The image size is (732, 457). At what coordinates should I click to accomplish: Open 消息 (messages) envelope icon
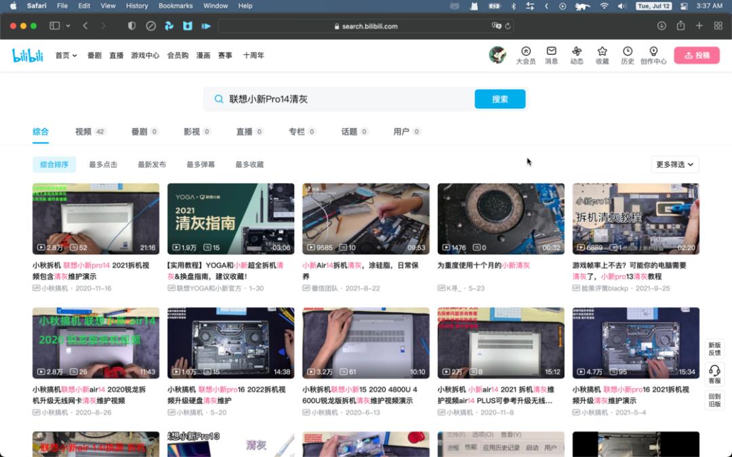551,51
